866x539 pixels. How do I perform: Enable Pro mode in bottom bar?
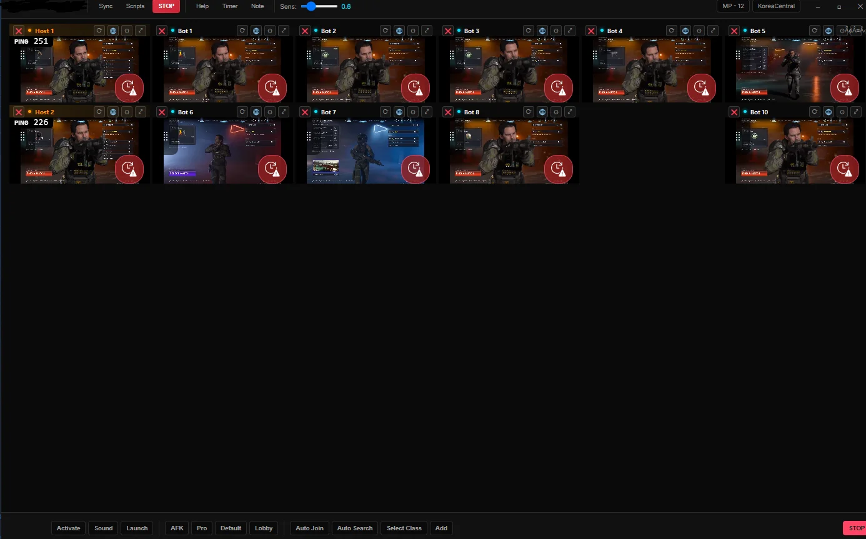[x=202, y=528]
